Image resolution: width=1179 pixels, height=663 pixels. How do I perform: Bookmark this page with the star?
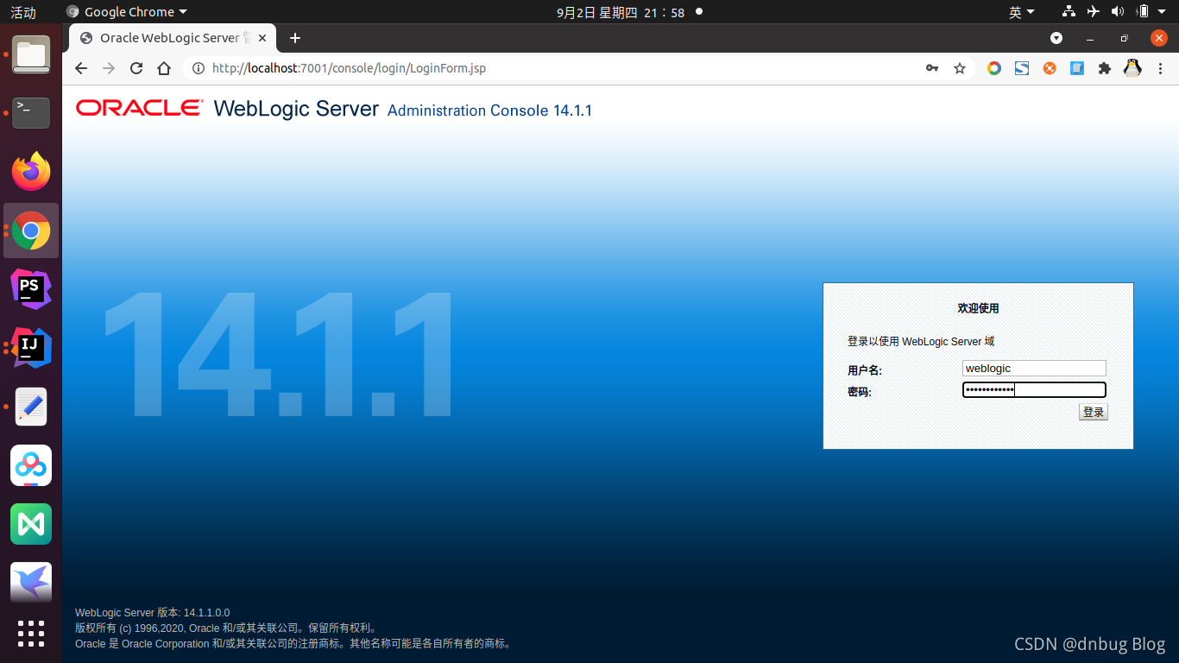(960, 68)
